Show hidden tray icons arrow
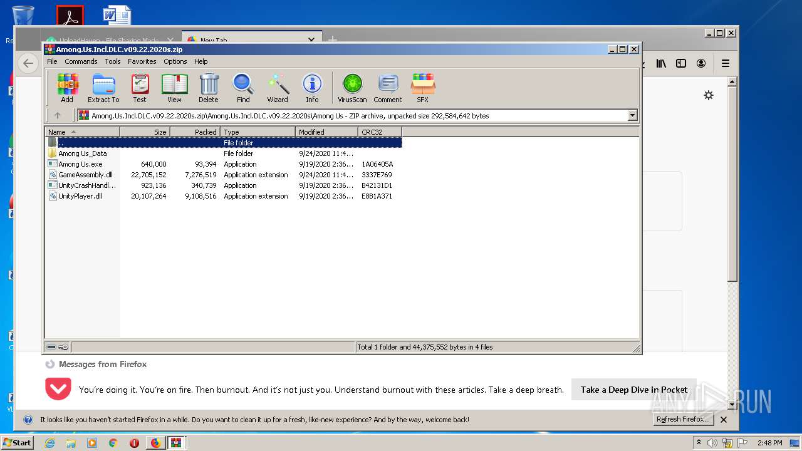The height and width of the screenshot is (451, 802). pos(699,443)
